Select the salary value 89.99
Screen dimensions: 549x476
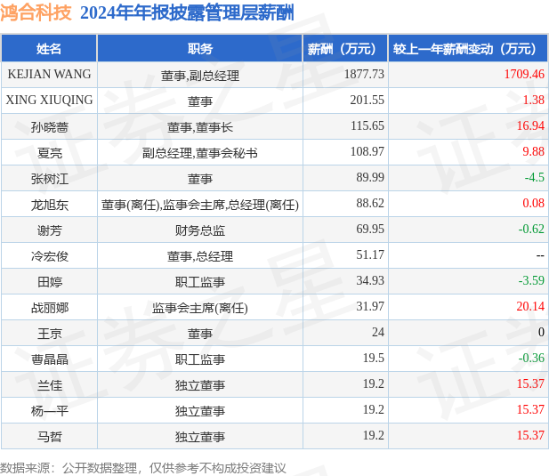point(370,177)
